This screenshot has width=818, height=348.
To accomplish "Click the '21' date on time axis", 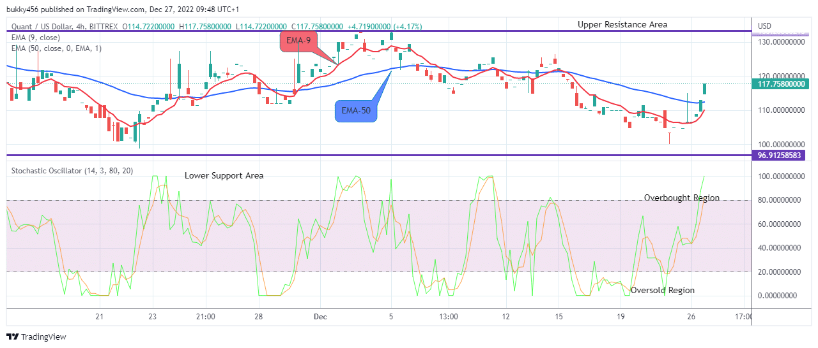I will click(99, 316).
